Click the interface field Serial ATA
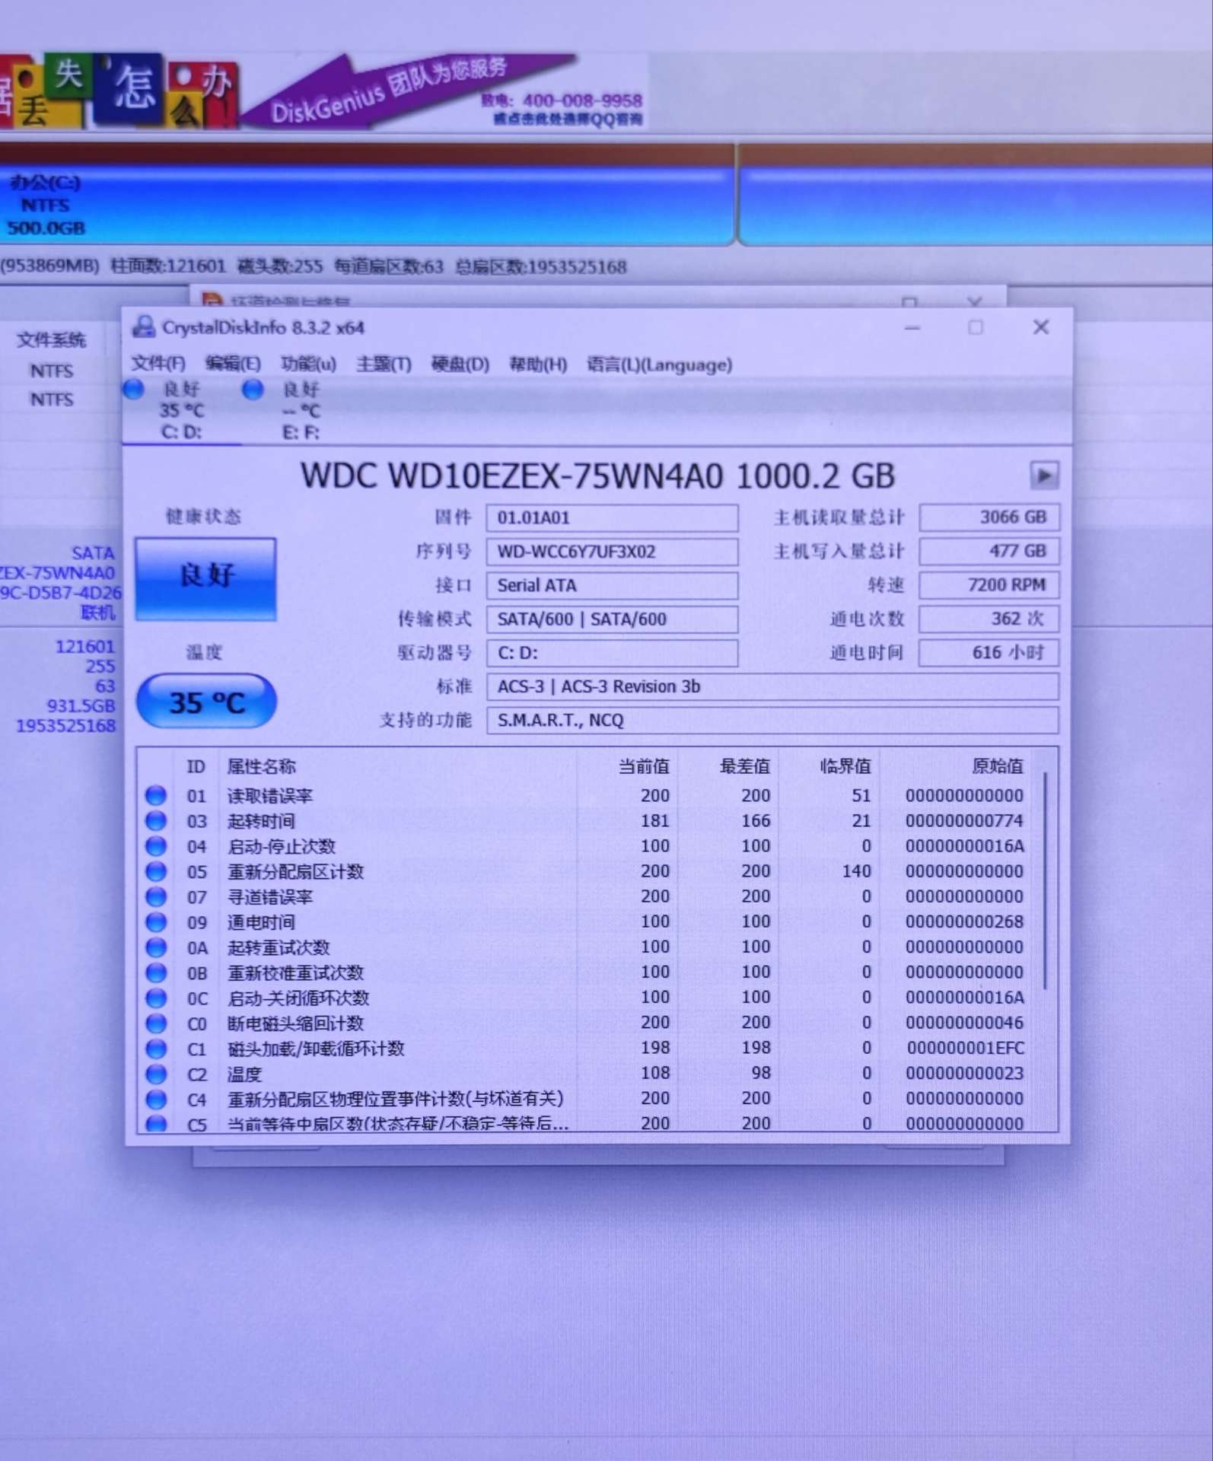 tap(612, 585)
